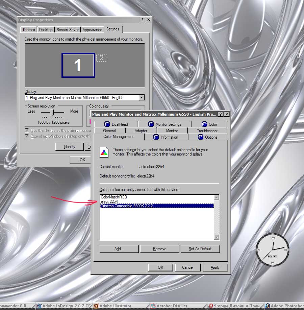Select the Color Management tab
The height and width of the screenshot is (310, 304).
[119, 137]
